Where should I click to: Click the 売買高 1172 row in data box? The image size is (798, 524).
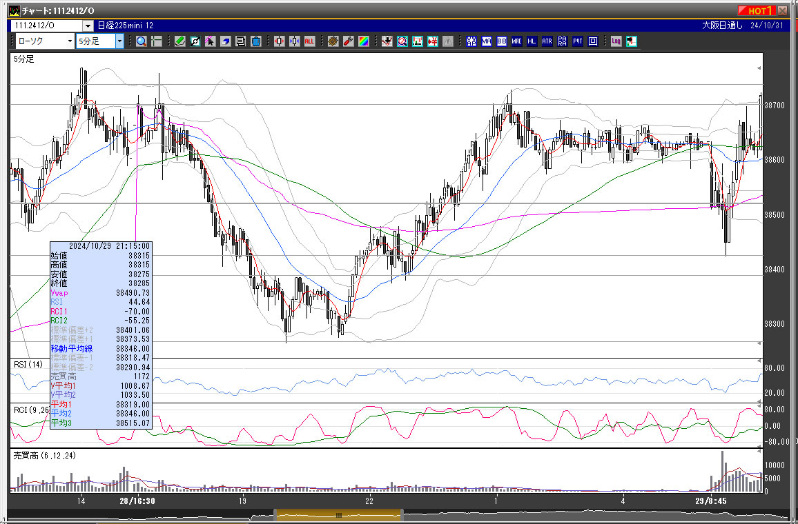[x=101, y=376]
